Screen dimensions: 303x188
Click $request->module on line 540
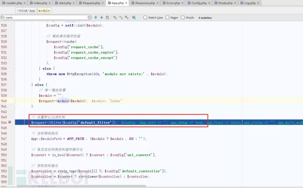coord(54,101)
